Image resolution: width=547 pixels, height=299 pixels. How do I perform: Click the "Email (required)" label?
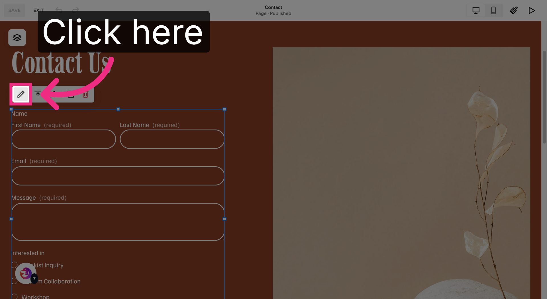[34, 161]
